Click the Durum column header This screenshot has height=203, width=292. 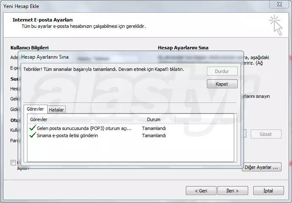pyautogui.click(x=154, y=119)
